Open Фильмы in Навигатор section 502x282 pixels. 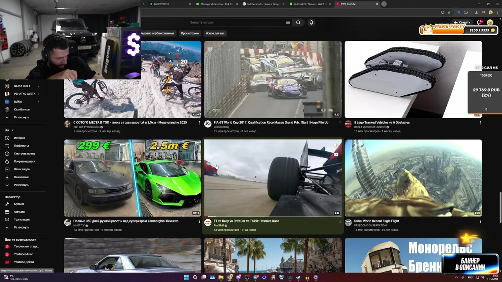pos(19,212)
